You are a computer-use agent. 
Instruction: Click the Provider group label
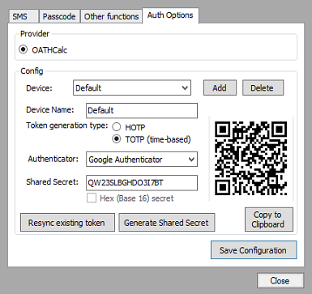point(35,34)
